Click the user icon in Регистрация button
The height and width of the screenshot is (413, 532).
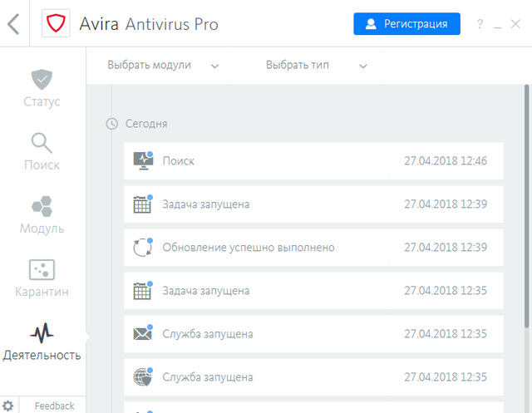point(371,24)
